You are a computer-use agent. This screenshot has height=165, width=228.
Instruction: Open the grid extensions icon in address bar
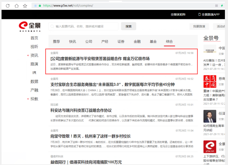click(x=217, y=6)
